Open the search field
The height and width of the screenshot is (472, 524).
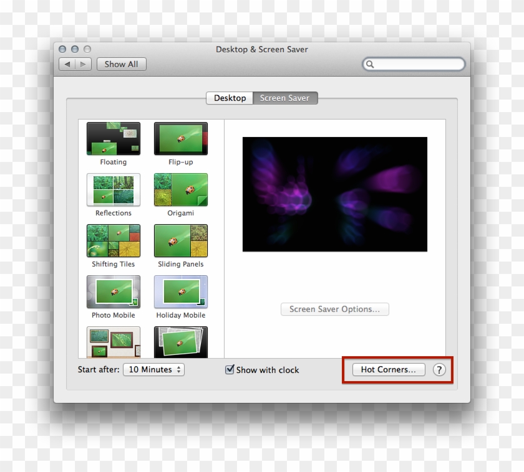(x=414, y=64)
